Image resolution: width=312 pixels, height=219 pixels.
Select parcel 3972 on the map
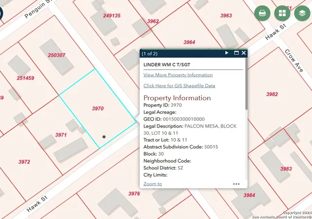tap(24, 162)
